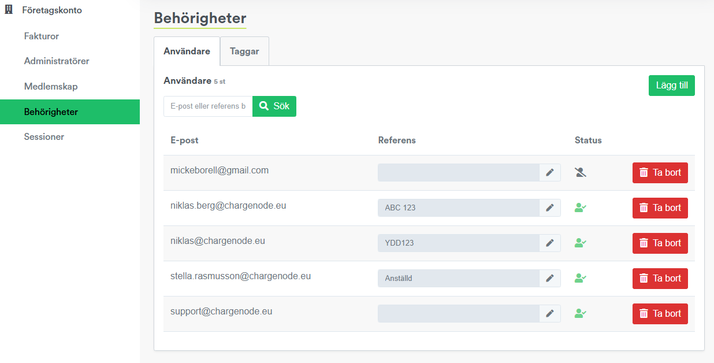714x363 pixels.
Task: Go to Administratörer in sidebar
Action: 57,61
